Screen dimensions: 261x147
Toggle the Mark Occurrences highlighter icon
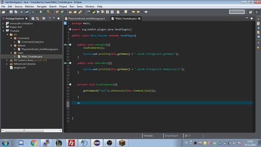click(93, 12)
